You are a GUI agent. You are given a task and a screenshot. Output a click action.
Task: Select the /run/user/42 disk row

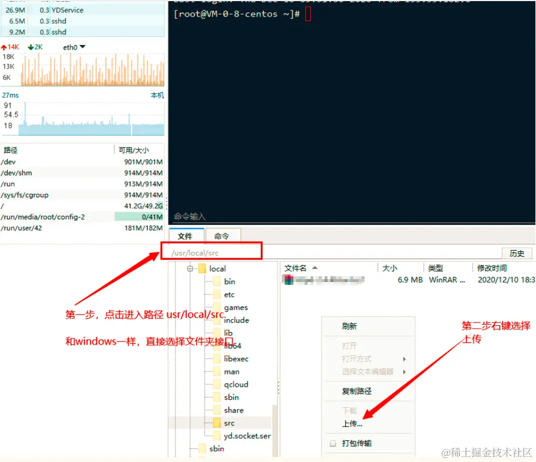[81, 228]
